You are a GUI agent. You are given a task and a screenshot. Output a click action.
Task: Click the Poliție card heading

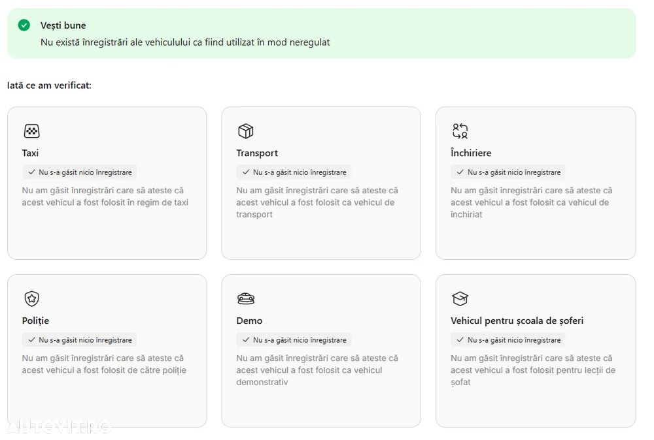pyautogui.click(x=35, y=321)
